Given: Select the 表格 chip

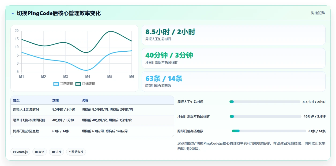Looking at the screenshot, I should [x=40, y=152].
